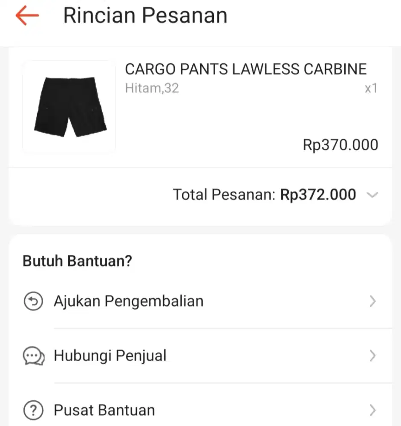Click the chat bubble icon for Hubungi Penjual
Image resolution: width=401 pixels, height=426 pixels.
[33, 356]
